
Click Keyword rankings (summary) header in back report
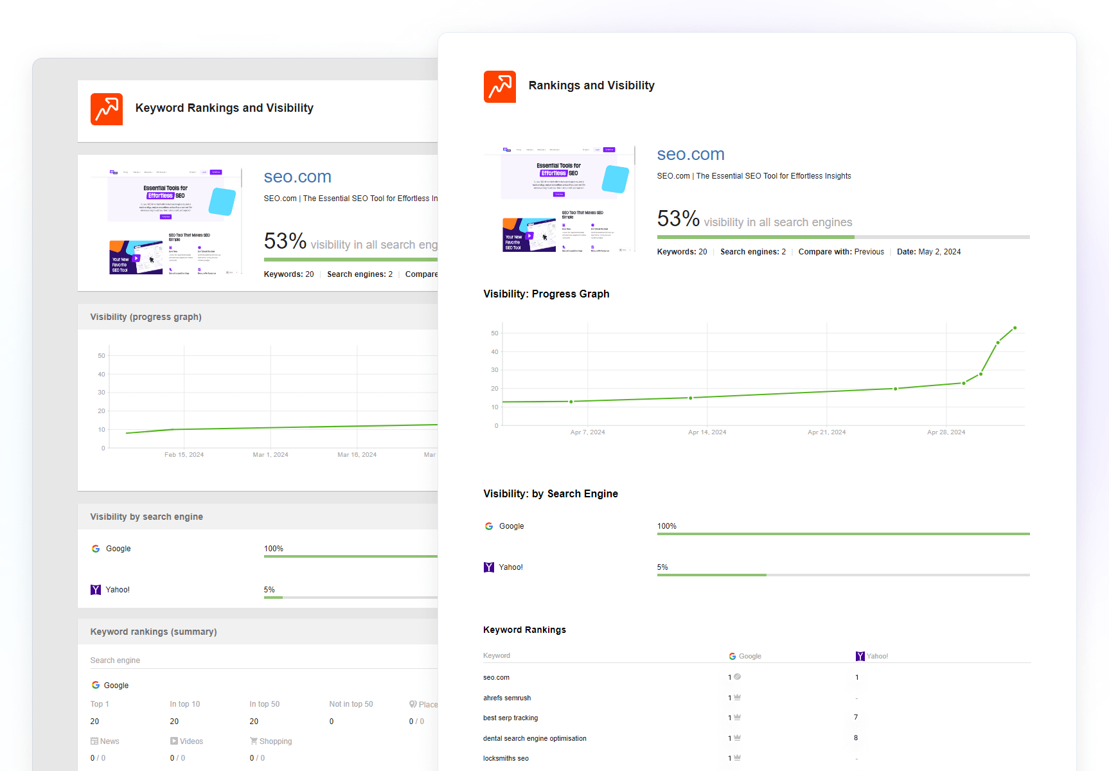154,632
